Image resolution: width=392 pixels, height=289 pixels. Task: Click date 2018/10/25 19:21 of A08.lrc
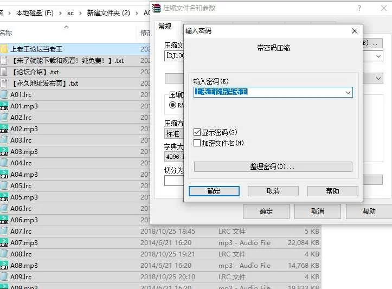pyautogui.click(x=168, y=254)
